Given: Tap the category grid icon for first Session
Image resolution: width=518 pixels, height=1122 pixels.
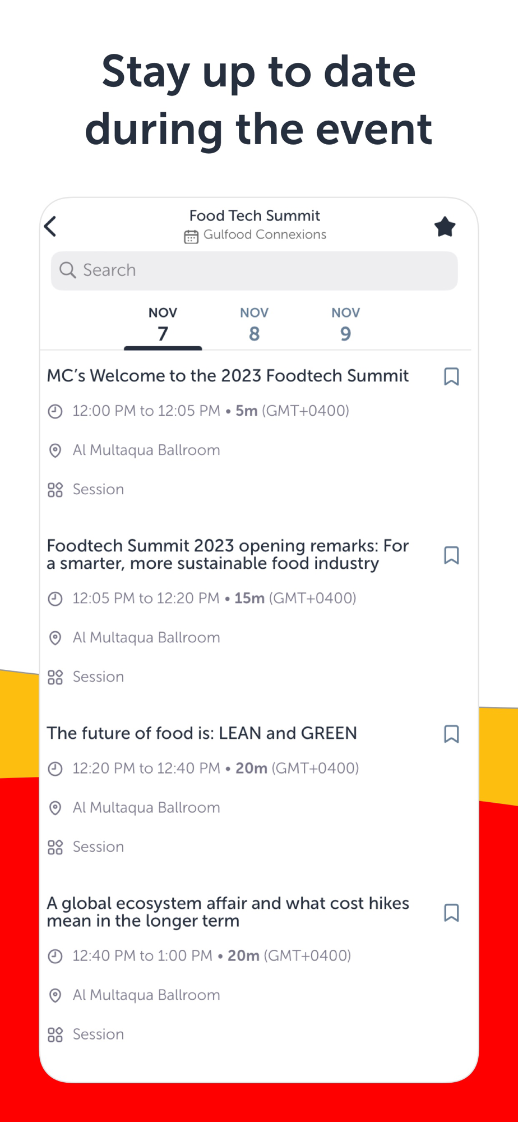Looking at the screenshot, I should (55, 490).
